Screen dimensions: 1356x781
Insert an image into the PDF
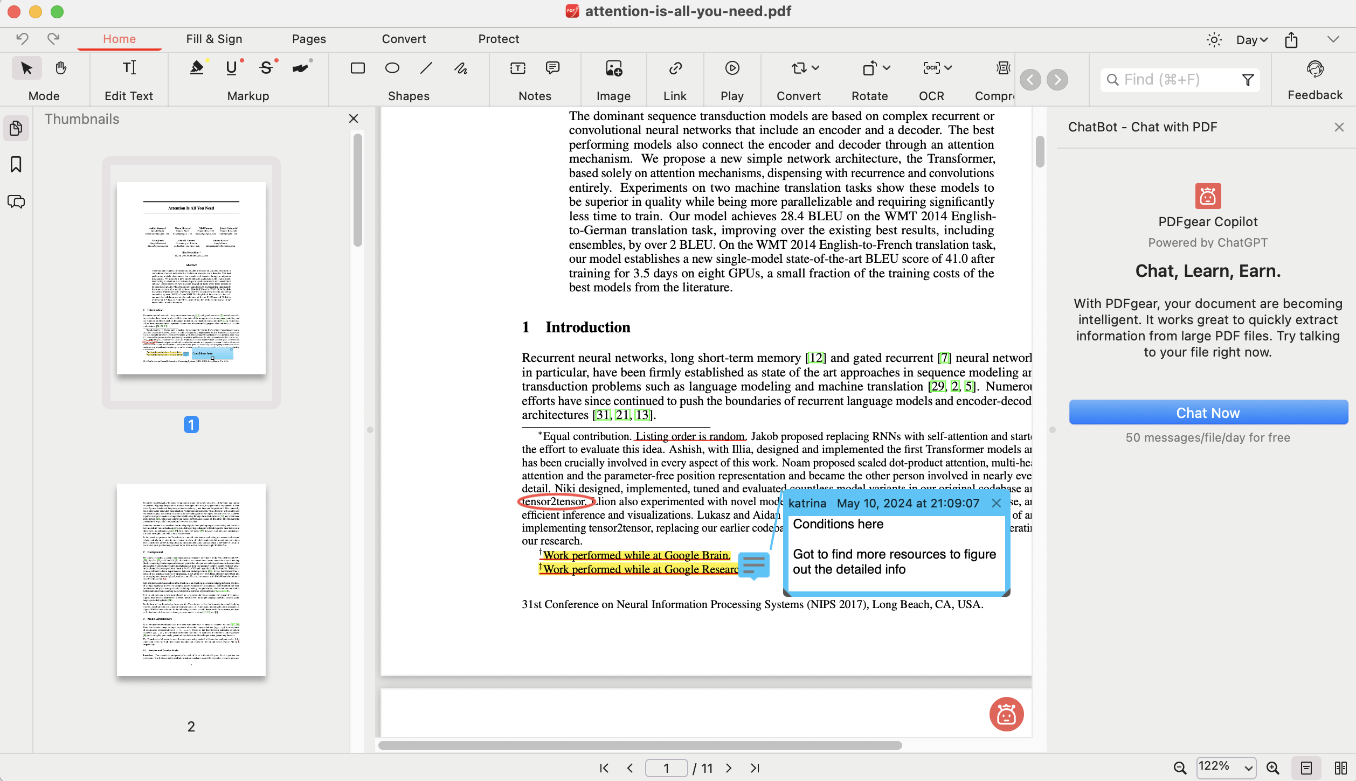613,68
